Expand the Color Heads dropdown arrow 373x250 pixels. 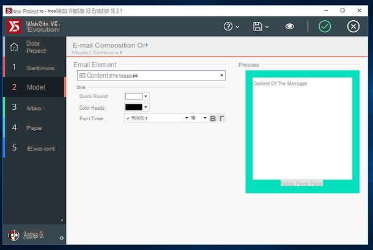(146, 107)
